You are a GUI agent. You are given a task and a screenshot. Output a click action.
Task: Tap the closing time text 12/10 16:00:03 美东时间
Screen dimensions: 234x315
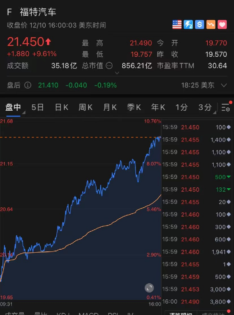pos(68,25)
